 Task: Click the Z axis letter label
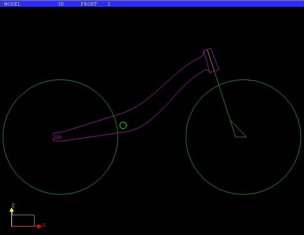(x=13, y=205)
